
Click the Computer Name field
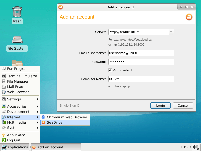pos(141,79)
